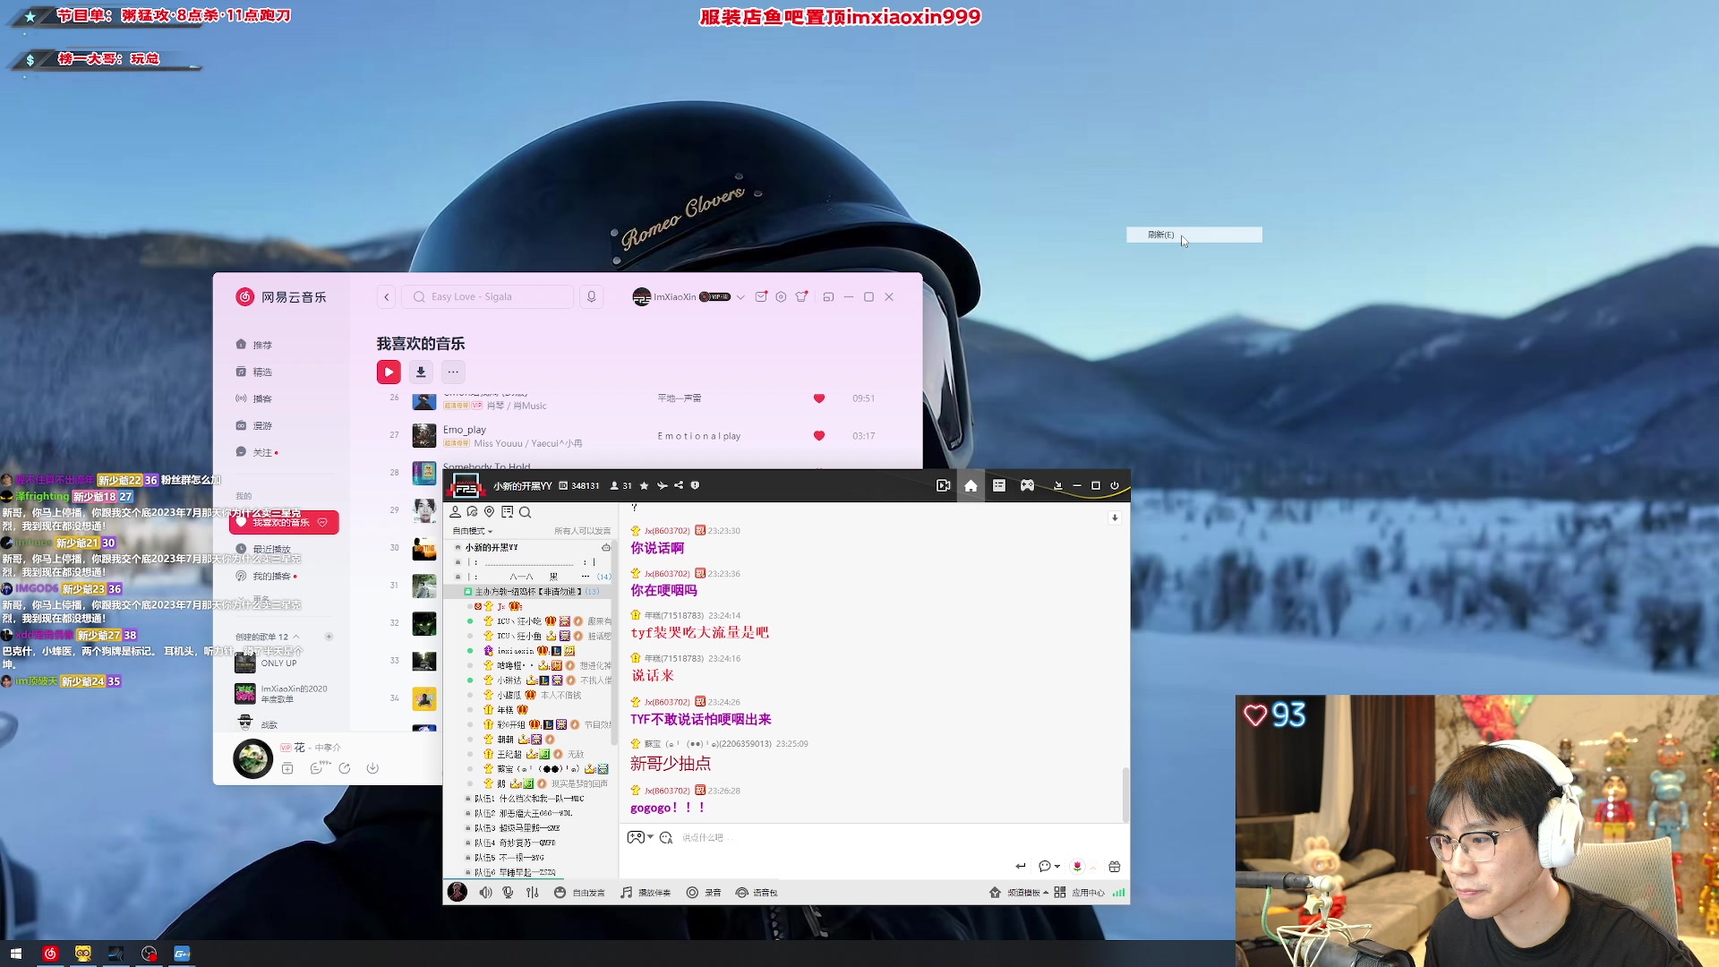Share the current song 花

click(345, 768)
